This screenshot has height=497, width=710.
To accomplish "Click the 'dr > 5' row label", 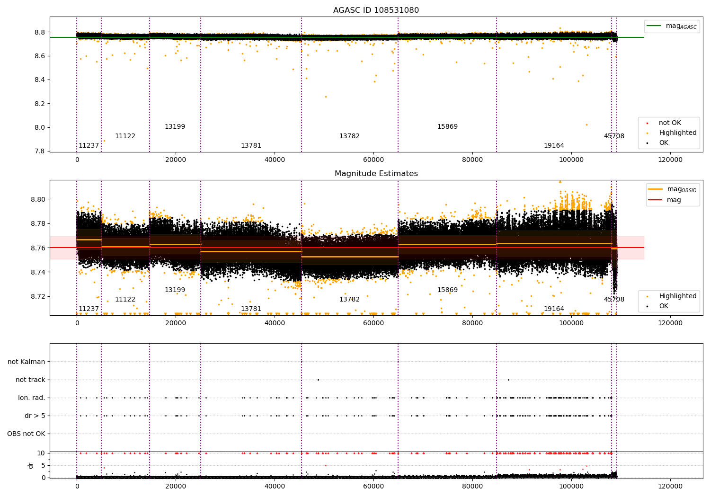I will coord(35,416).
